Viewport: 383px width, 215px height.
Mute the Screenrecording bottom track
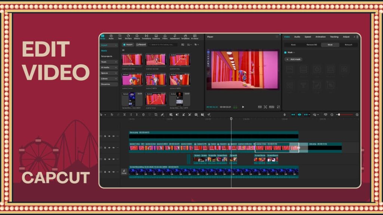point(114,172)
